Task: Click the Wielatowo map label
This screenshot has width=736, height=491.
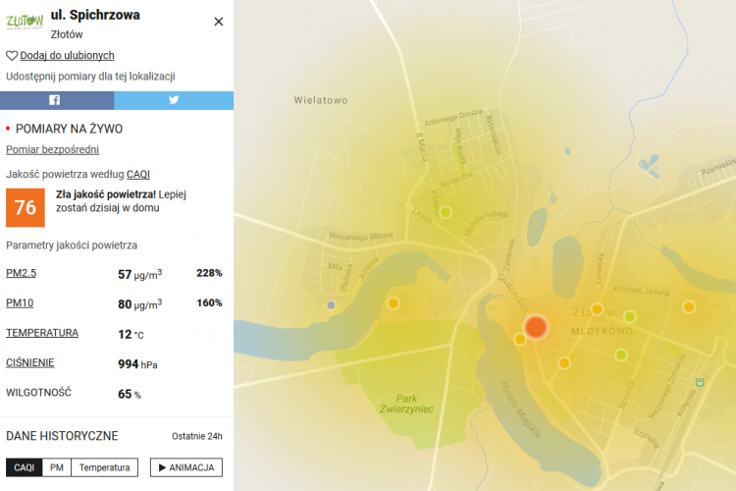Action: point(321,100)
